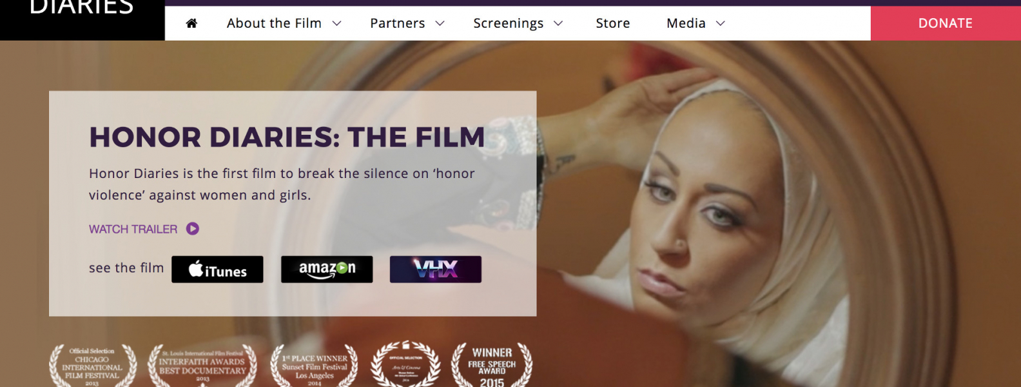This screenshot has width=1021, height=387.
Task: Open the Amazon viewing badge
Action: pos(327,270)
